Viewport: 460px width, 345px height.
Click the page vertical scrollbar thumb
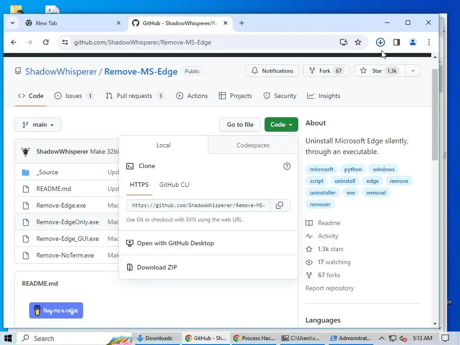pos(435,115)
